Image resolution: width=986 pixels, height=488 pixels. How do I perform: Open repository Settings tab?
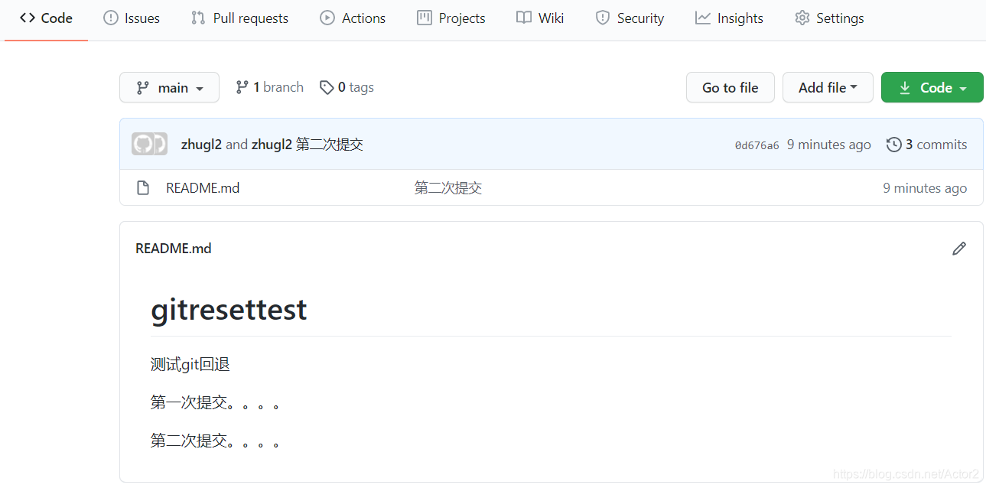[x=829, y=18]
